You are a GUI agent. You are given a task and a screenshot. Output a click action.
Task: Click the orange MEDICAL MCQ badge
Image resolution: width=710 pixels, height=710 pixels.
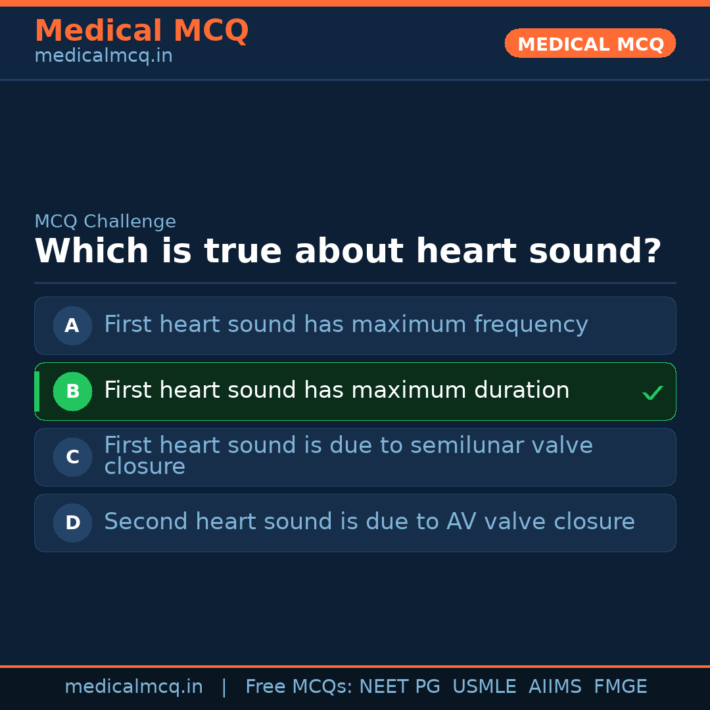click(590, 44)
